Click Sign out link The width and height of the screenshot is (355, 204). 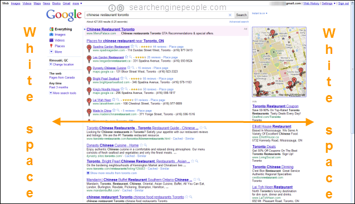(344, 3)
